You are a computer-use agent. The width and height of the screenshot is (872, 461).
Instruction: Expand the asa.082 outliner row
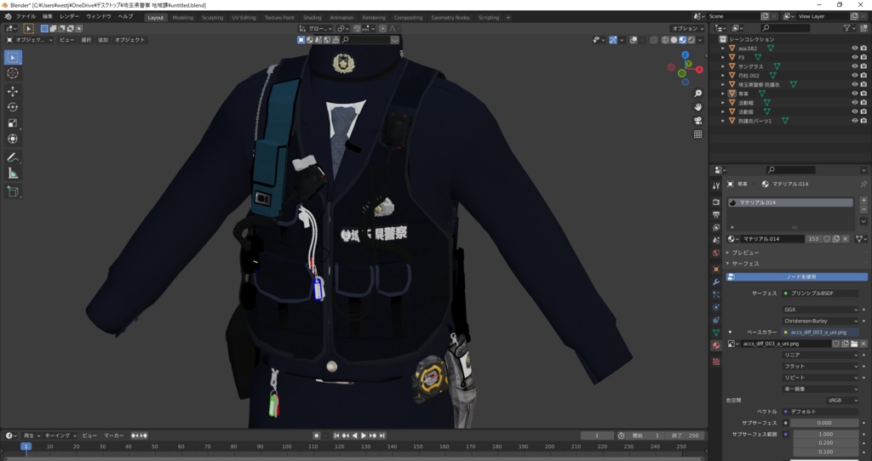pos(723,48)
